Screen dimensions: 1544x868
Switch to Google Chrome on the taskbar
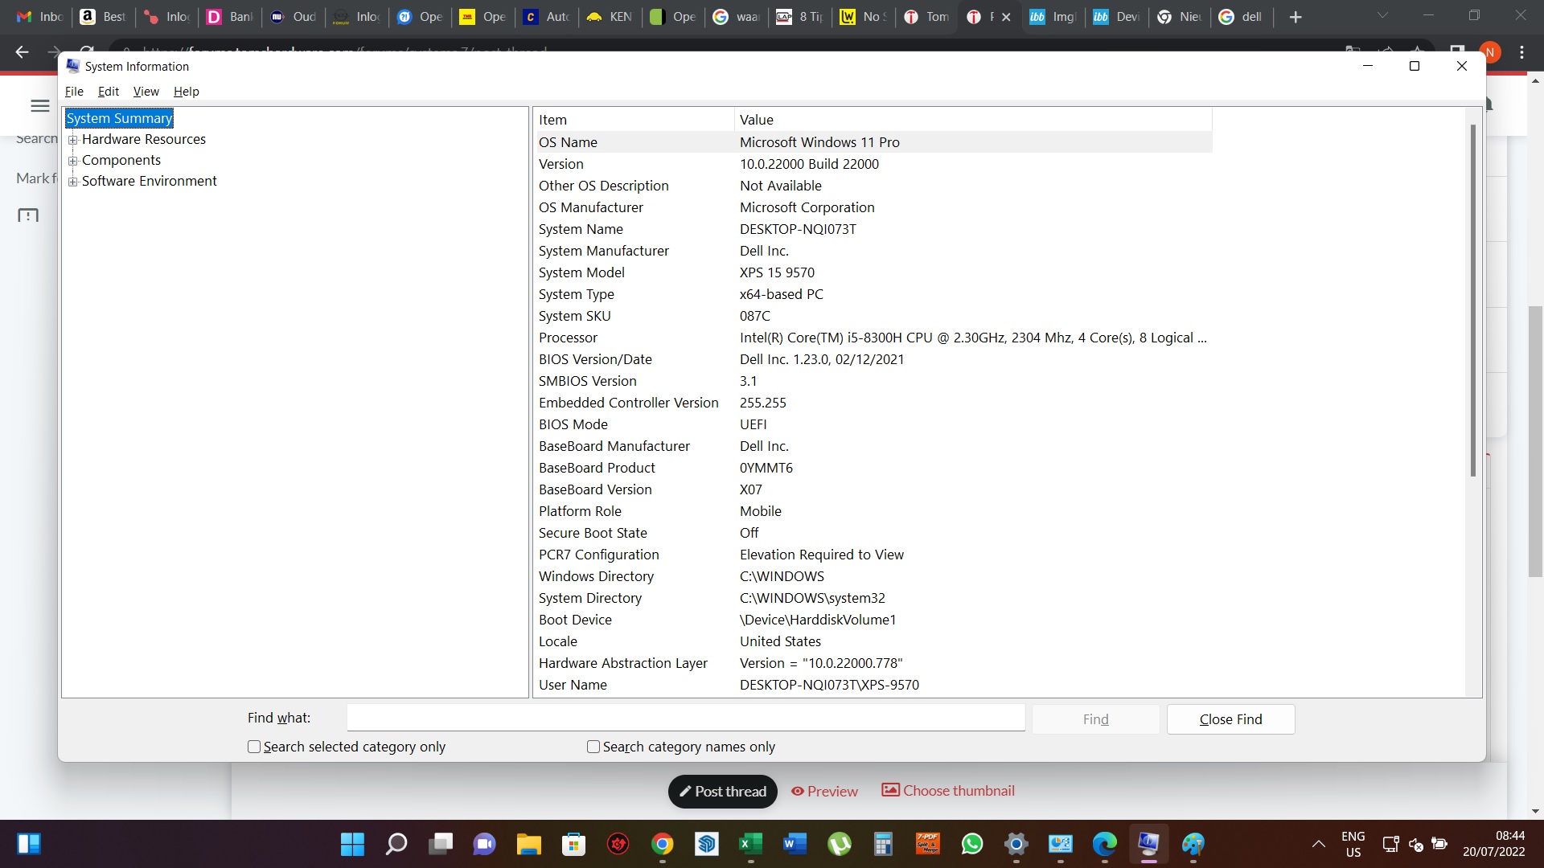tap(662, 844)
